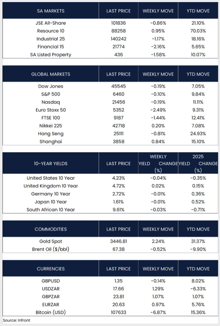Click the GLOBAL MARKETS table header
220x326 pixels.
pos(51,74)
